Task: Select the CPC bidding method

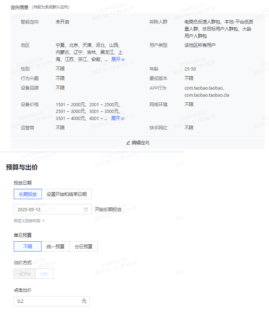Action: (x=44, y=274)
